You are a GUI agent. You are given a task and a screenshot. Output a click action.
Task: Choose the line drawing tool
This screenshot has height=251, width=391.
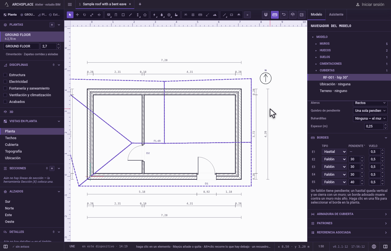(x=224, y=15)
